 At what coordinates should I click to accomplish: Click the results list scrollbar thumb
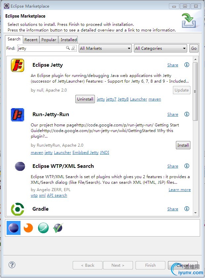[195, 92]
